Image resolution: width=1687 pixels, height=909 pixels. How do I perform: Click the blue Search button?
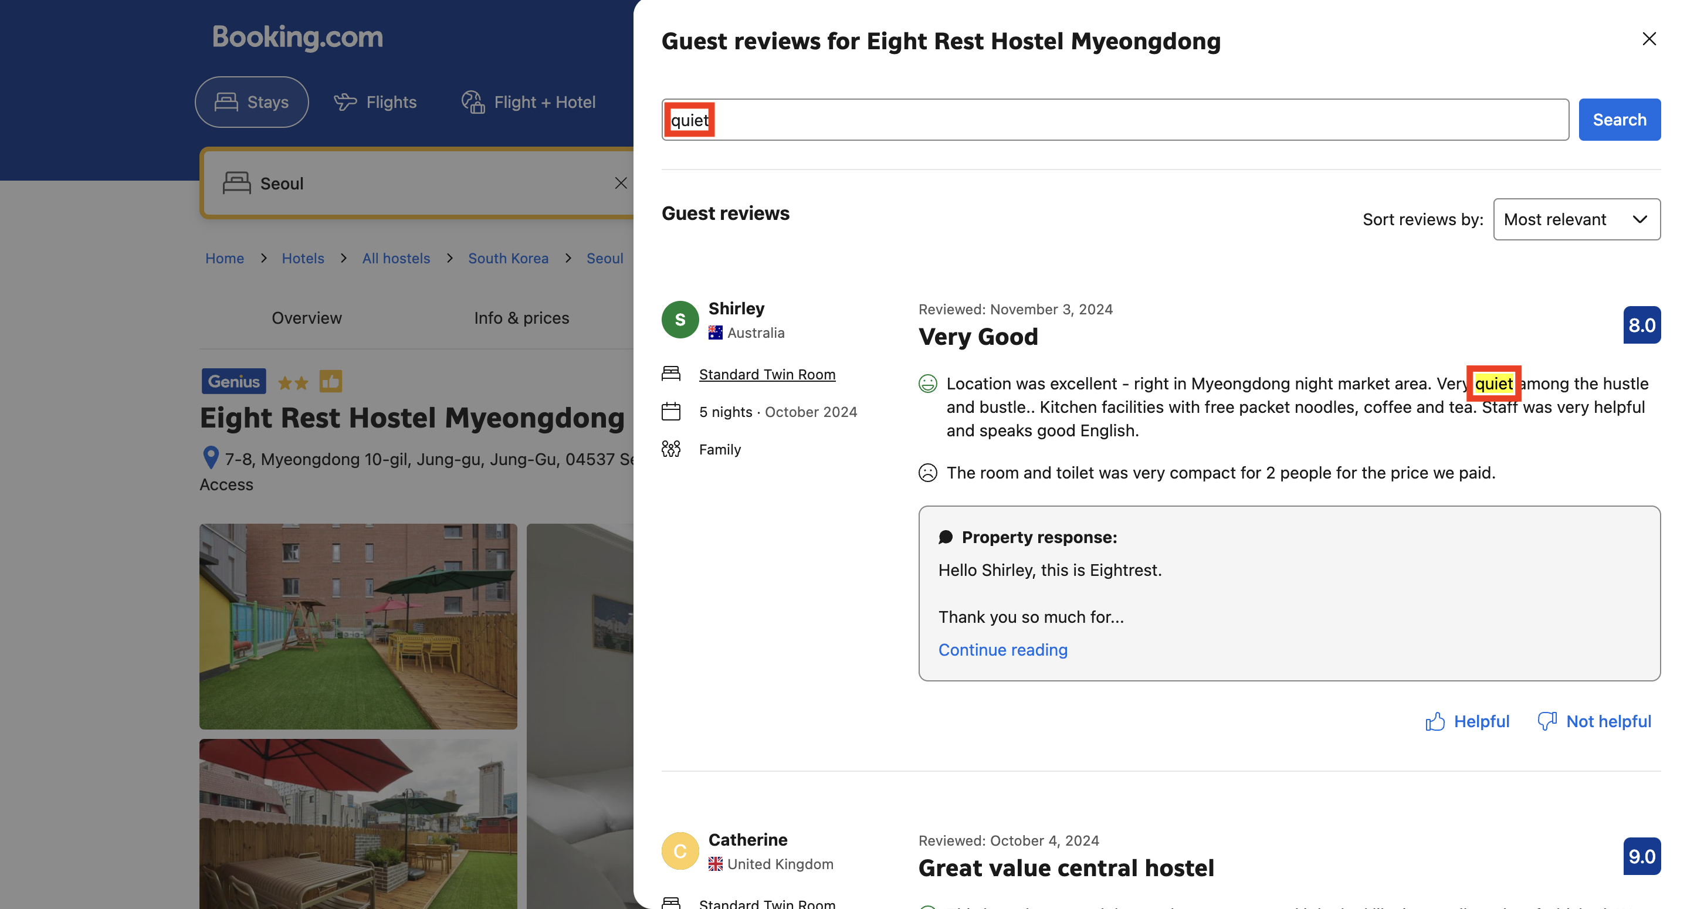1619,120
